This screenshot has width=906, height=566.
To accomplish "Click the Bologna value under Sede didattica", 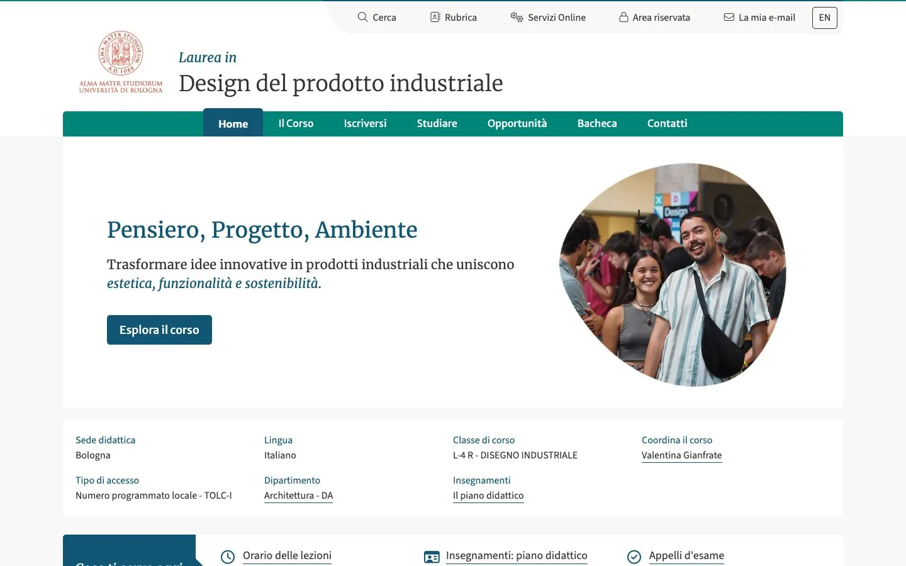I will click(93, 455).
